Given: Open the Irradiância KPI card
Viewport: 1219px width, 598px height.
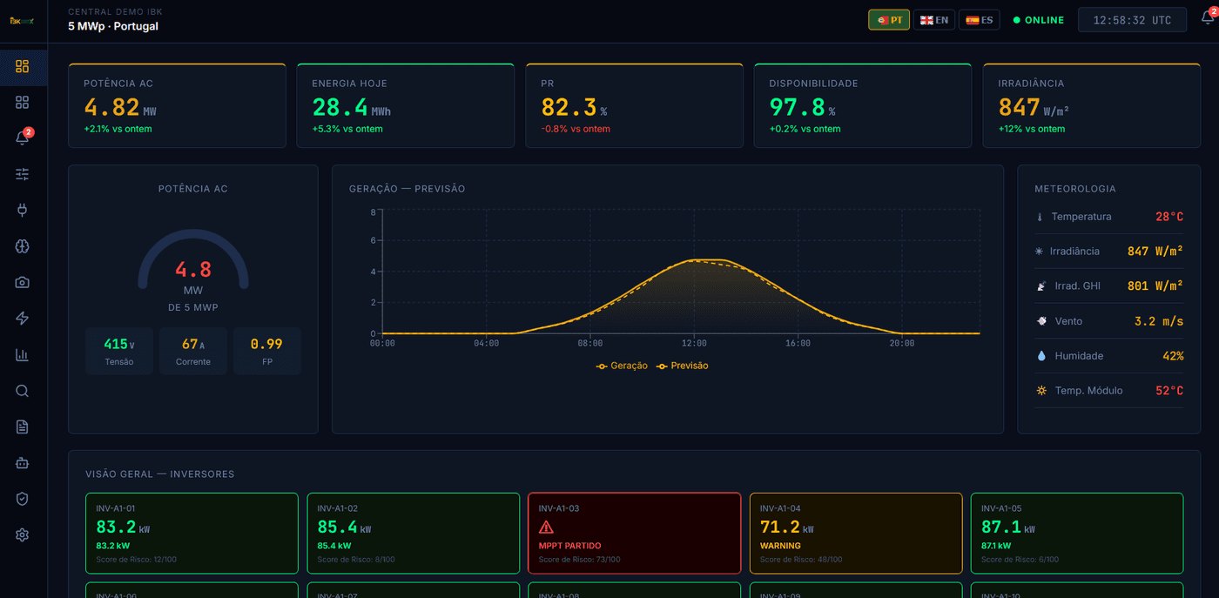Looking at the screenshot, I should [1091, 105].
